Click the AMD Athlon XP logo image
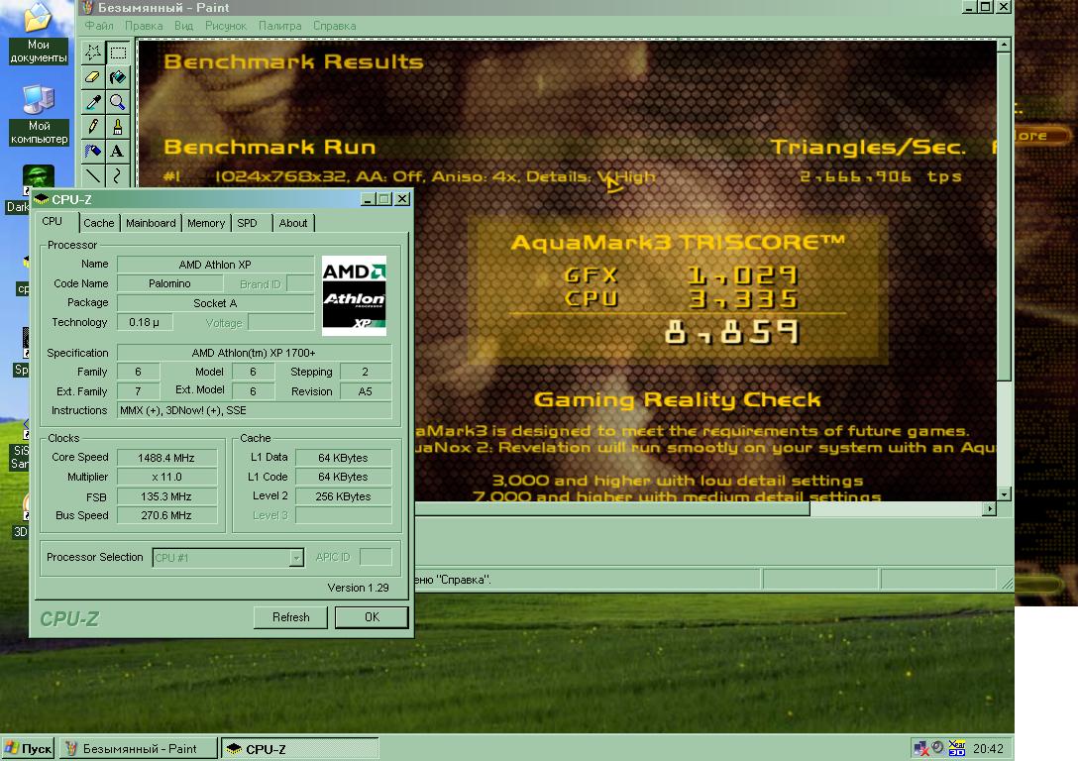 click(354, 295)
